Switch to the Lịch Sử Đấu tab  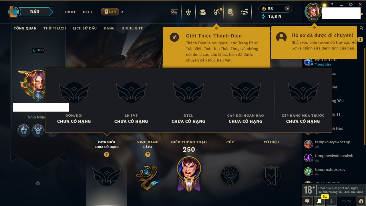85,28
